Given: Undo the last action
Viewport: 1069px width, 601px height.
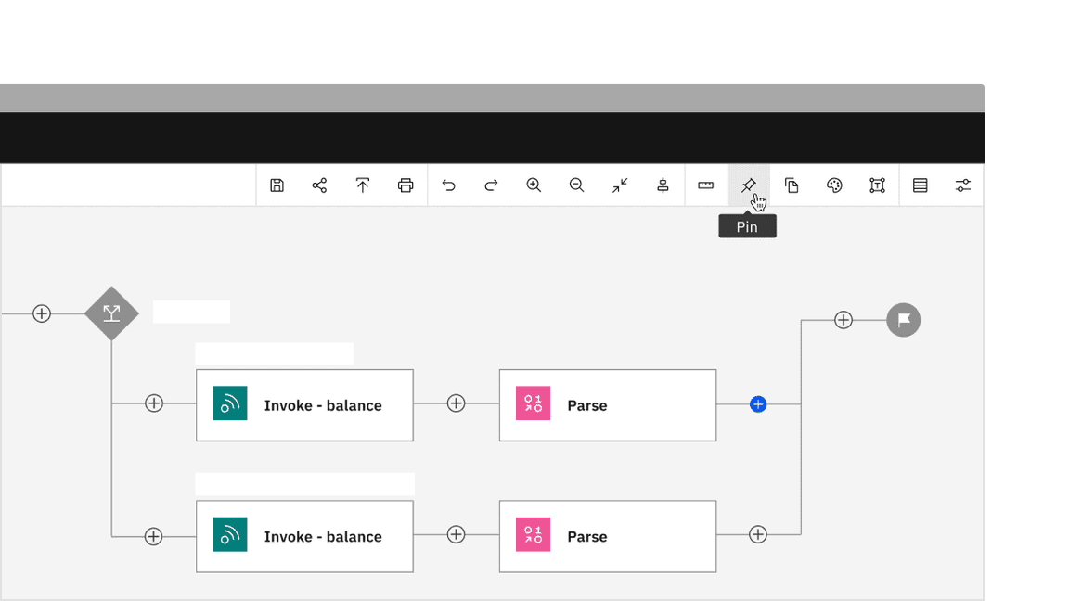Looking at the screenshot, I should 449,185.
